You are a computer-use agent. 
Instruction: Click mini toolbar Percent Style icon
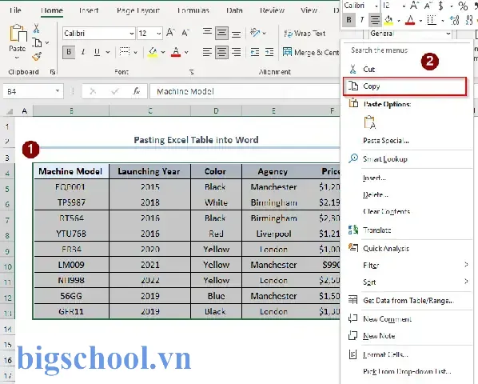coord(463,6)
